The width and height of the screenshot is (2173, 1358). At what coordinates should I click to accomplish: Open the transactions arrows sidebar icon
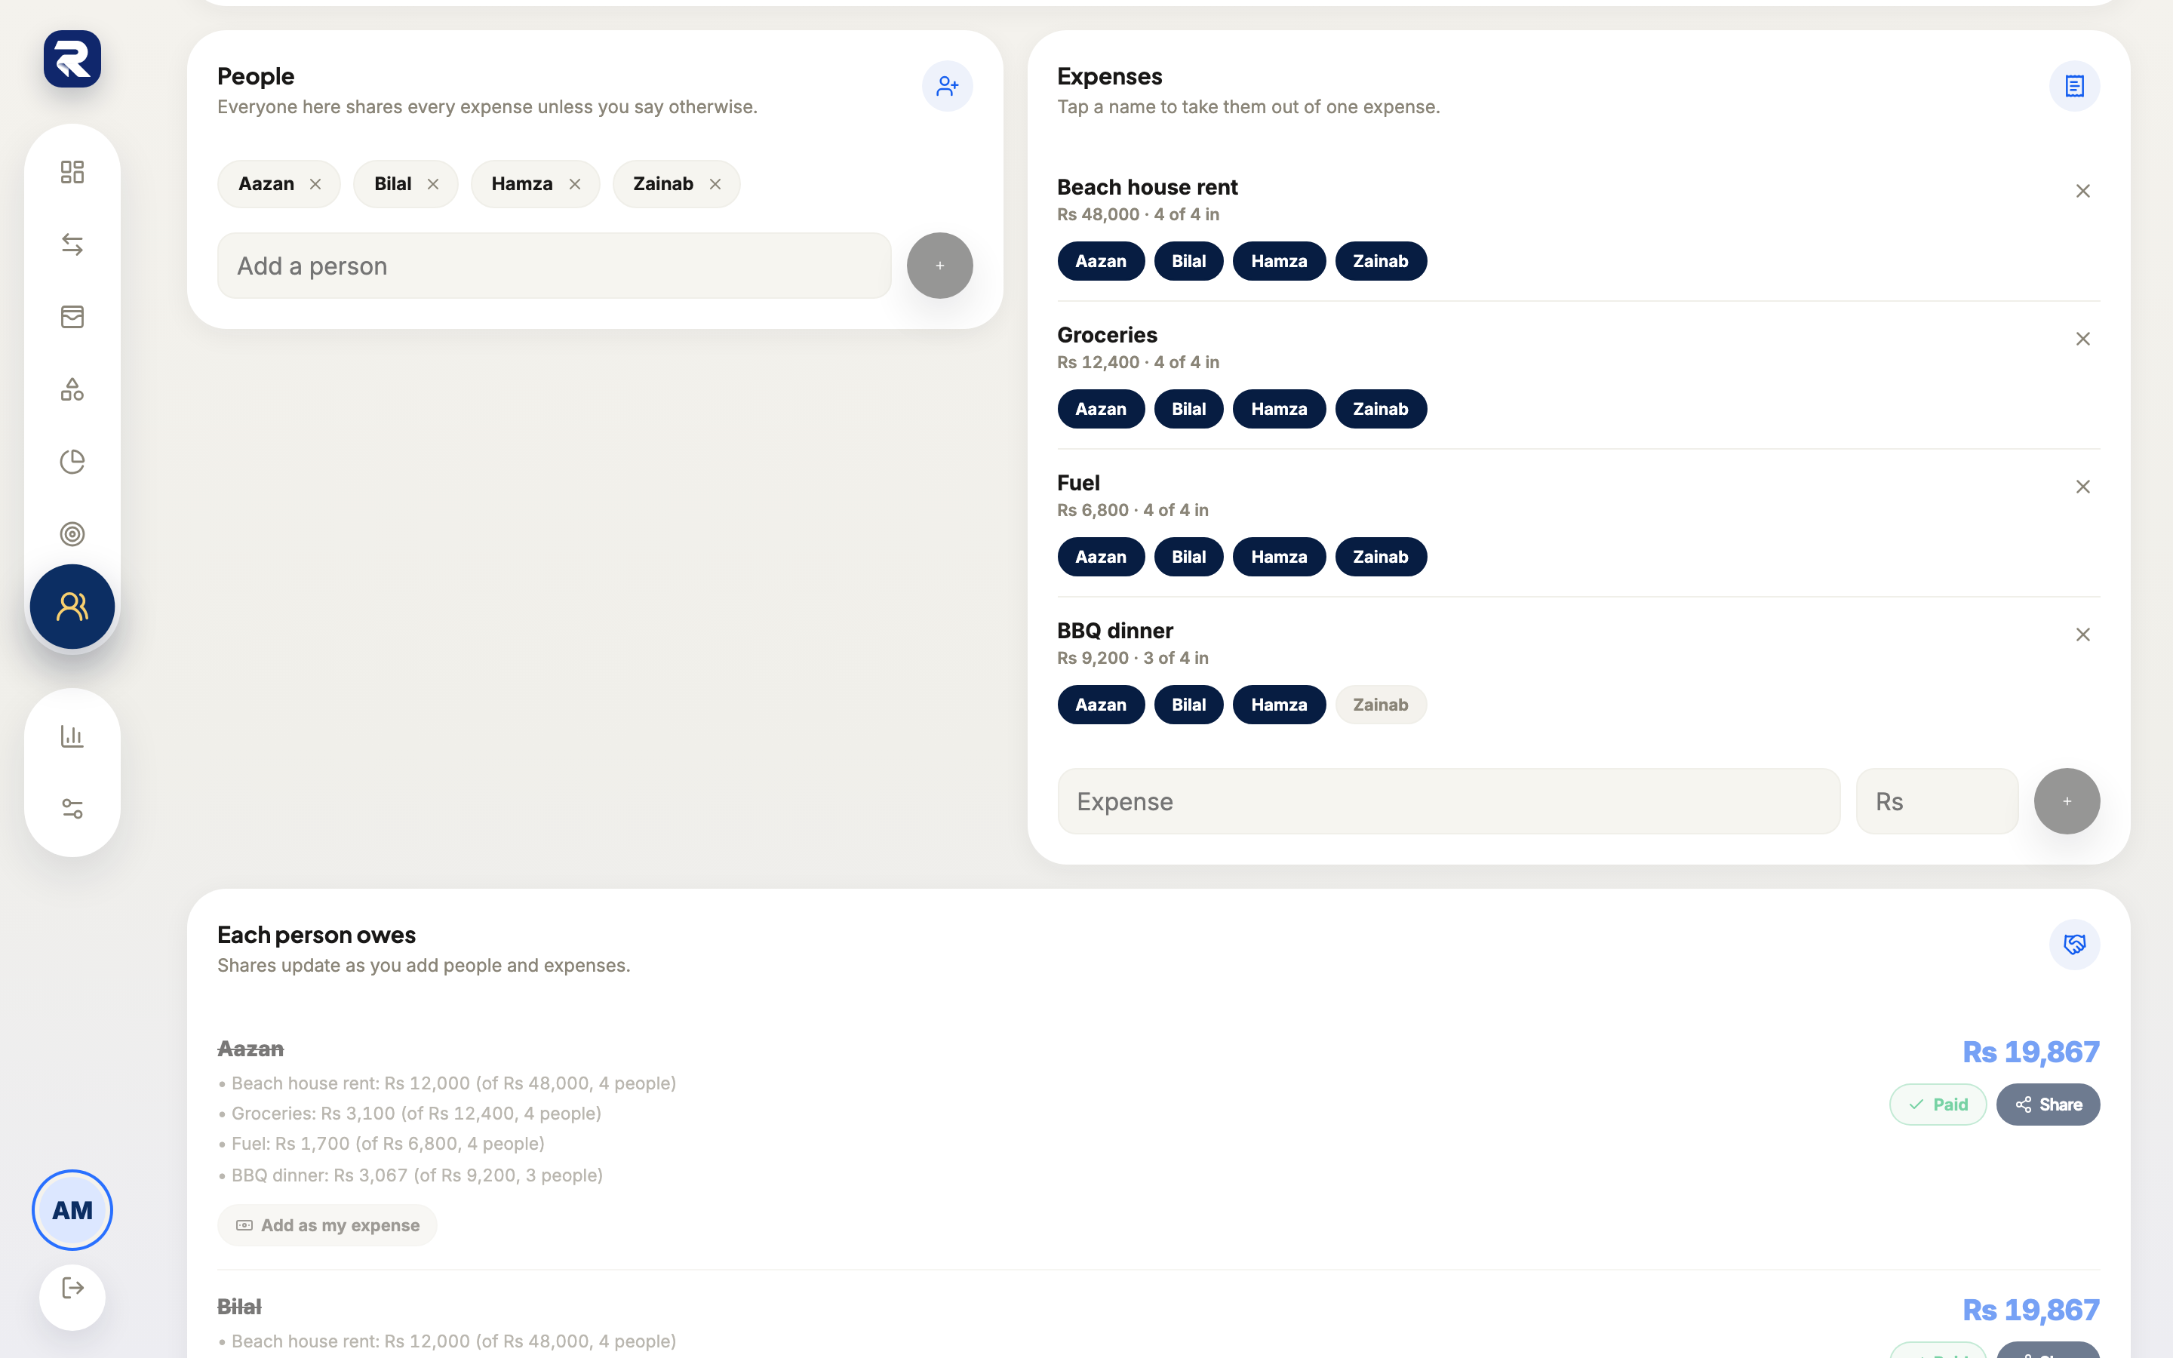(x=72, y=244)
